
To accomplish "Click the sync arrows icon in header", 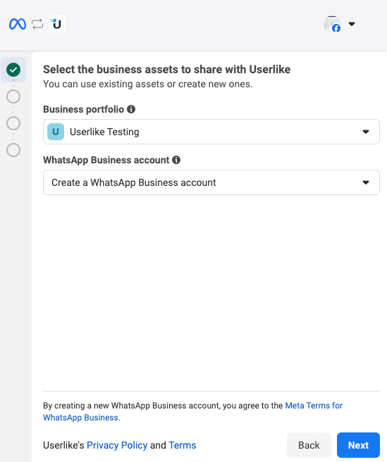I will point(37,24).
